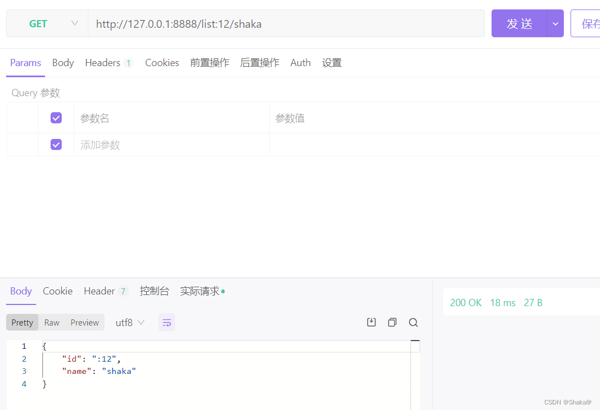Toggle the 参数名 header row checkbox
Image resolution: width=600 pixels, height=410 pixels.
(56, 118)
